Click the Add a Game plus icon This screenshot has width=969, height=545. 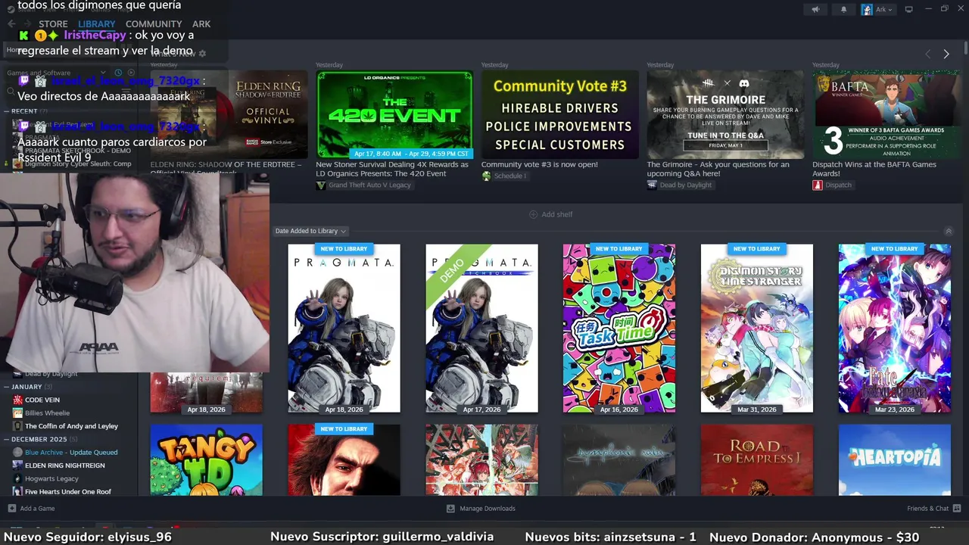click(11, 508)
